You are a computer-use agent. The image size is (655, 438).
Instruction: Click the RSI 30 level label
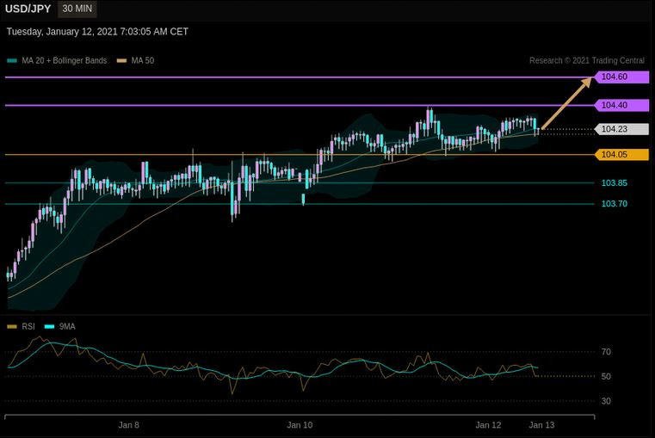[606, 401]
